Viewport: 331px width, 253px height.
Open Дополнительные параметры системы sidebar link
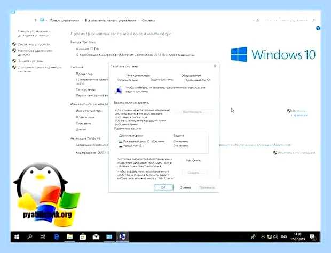40,69
